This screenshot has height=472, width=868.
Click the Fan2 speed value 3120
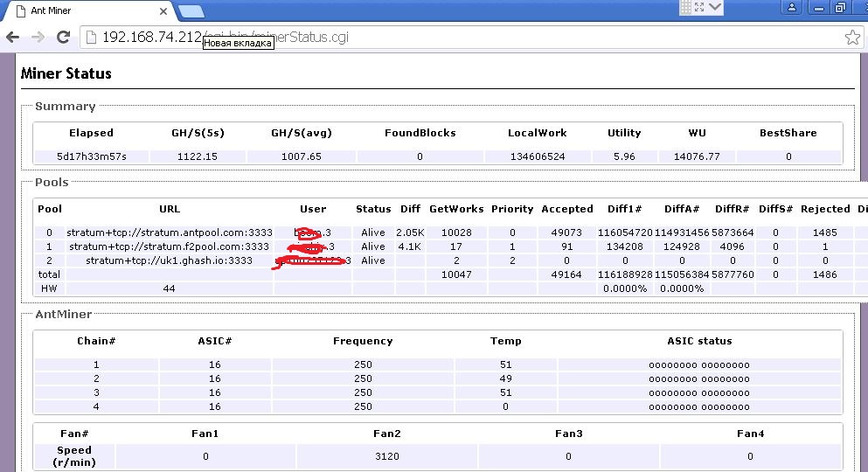point(387,456)
